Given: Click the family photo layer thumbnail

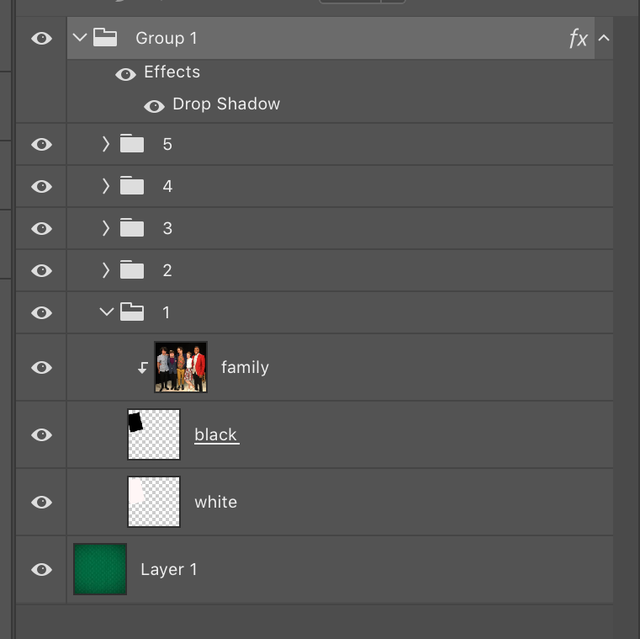Looking at the screenshot, I should [181, 367].
